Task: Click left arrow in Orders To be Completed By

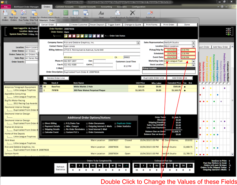Action: [73, 166]
